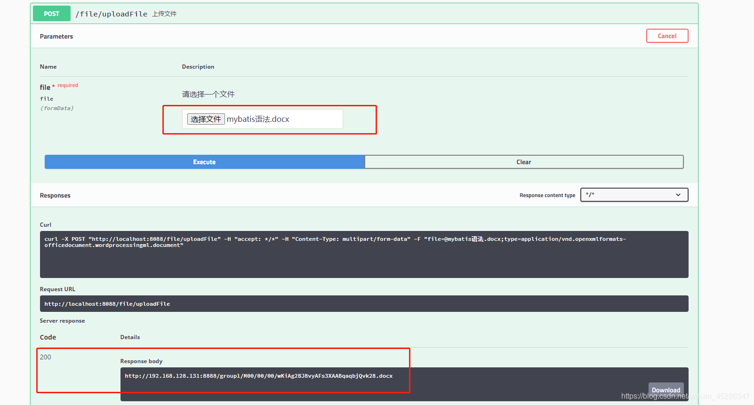This screenshot has height=405, width=754.
Task: Click the Responses section heading
Action: [55, 195]
